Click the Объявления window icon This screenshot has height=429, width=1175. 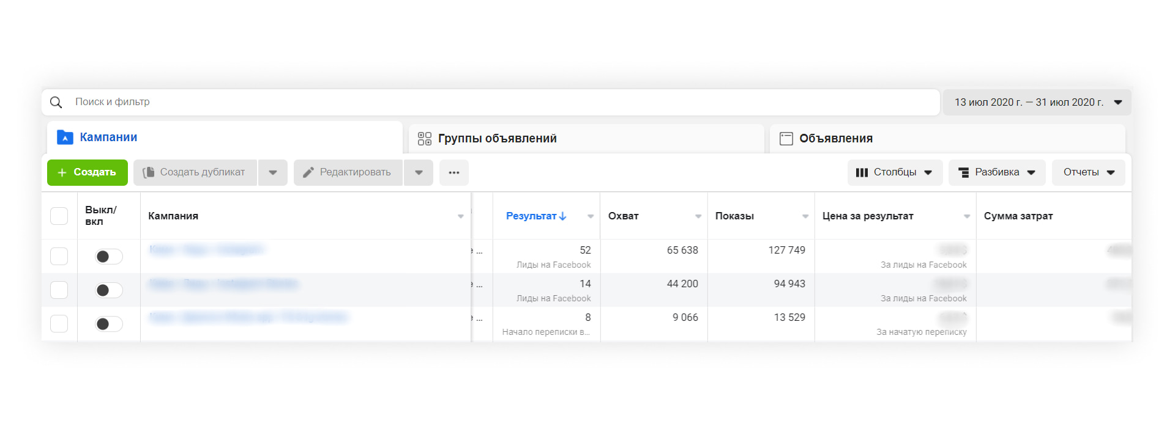[786, 139]
